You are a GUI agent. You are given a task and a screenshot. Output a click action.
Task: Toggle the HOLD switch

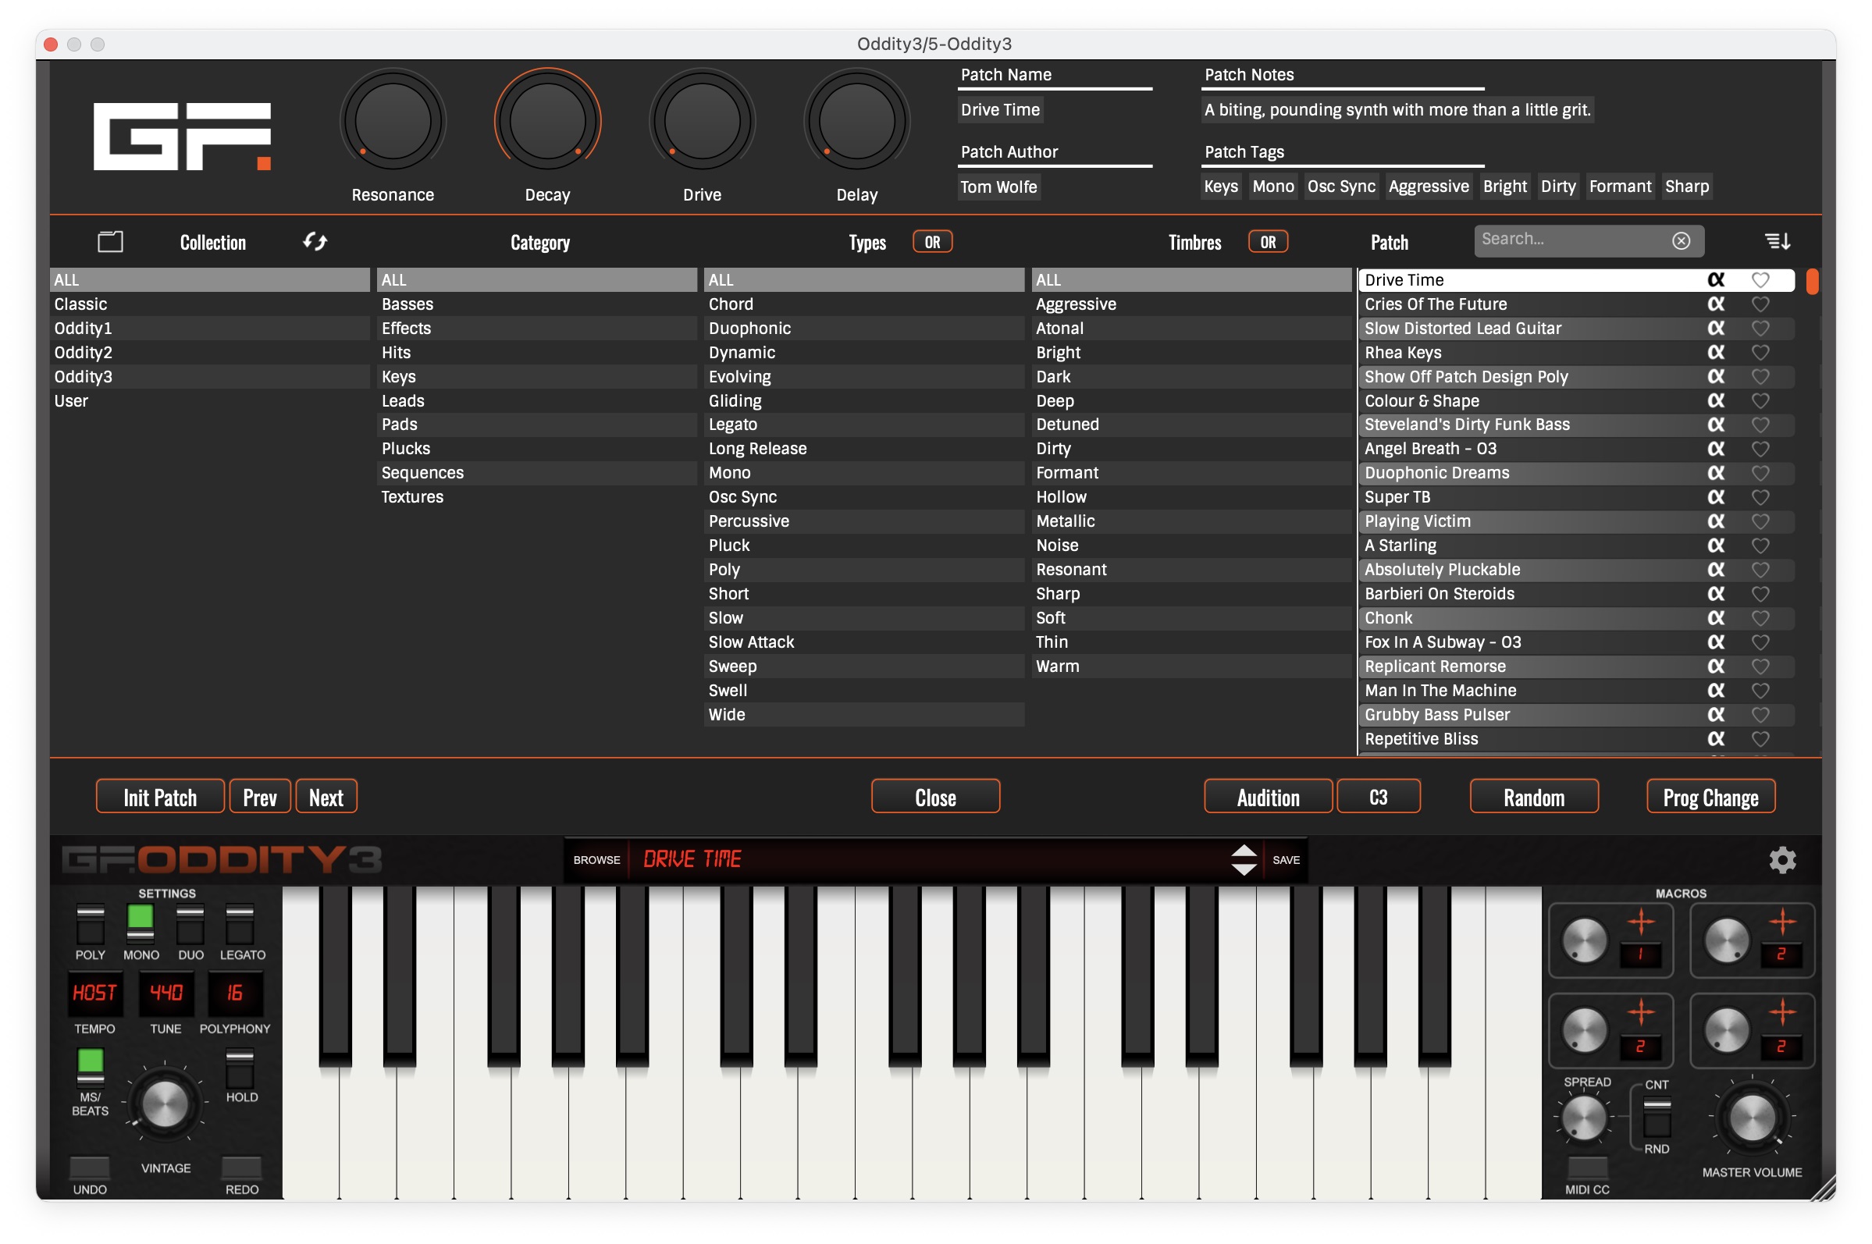[x=240, y=1068]
